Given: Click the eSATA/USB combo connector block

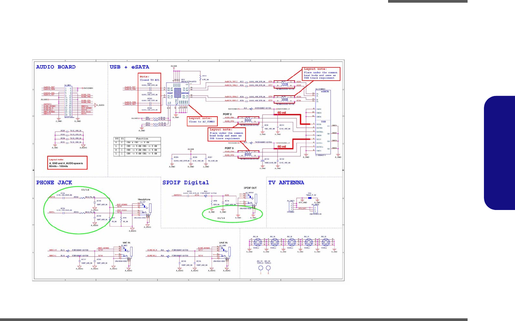Looking at the screenshot, I should (x=323, y=122).
